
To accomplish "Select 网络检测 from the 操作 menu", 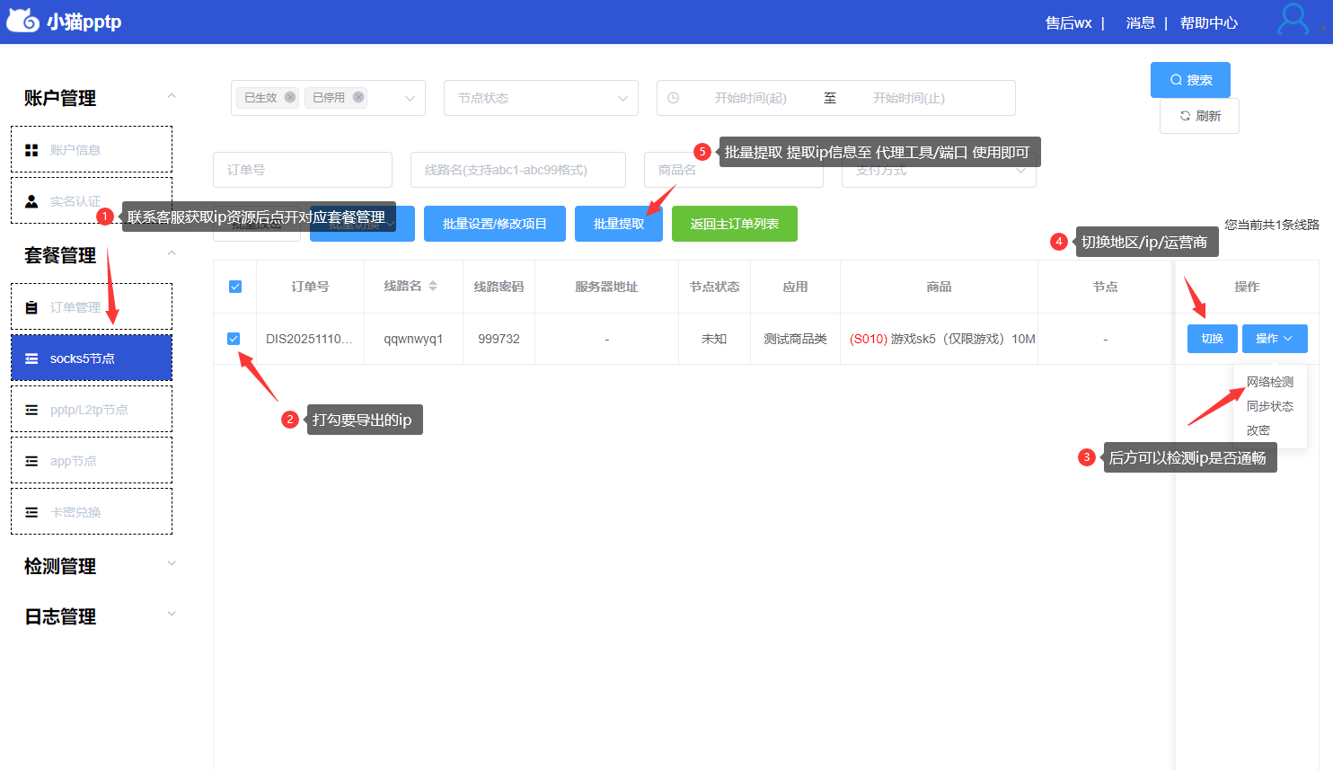I will tap(1269, 381).
